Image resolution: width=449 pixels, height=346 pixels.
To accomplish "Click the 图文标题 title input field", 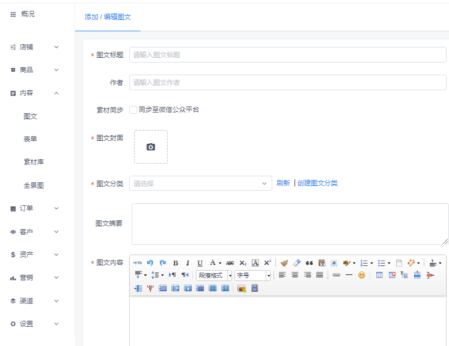I will click(287, 55).
